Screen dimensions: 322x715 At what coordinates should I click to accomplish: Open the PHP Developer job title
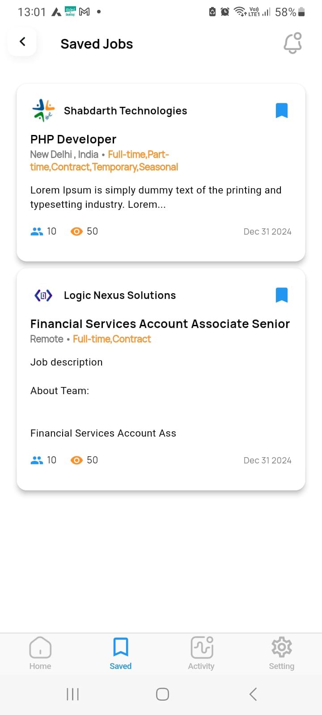tap(73, 139)
